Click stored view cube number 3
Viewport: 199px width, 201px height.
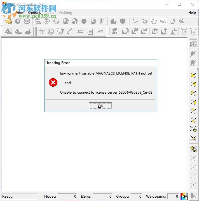click(x=193, y=176)
